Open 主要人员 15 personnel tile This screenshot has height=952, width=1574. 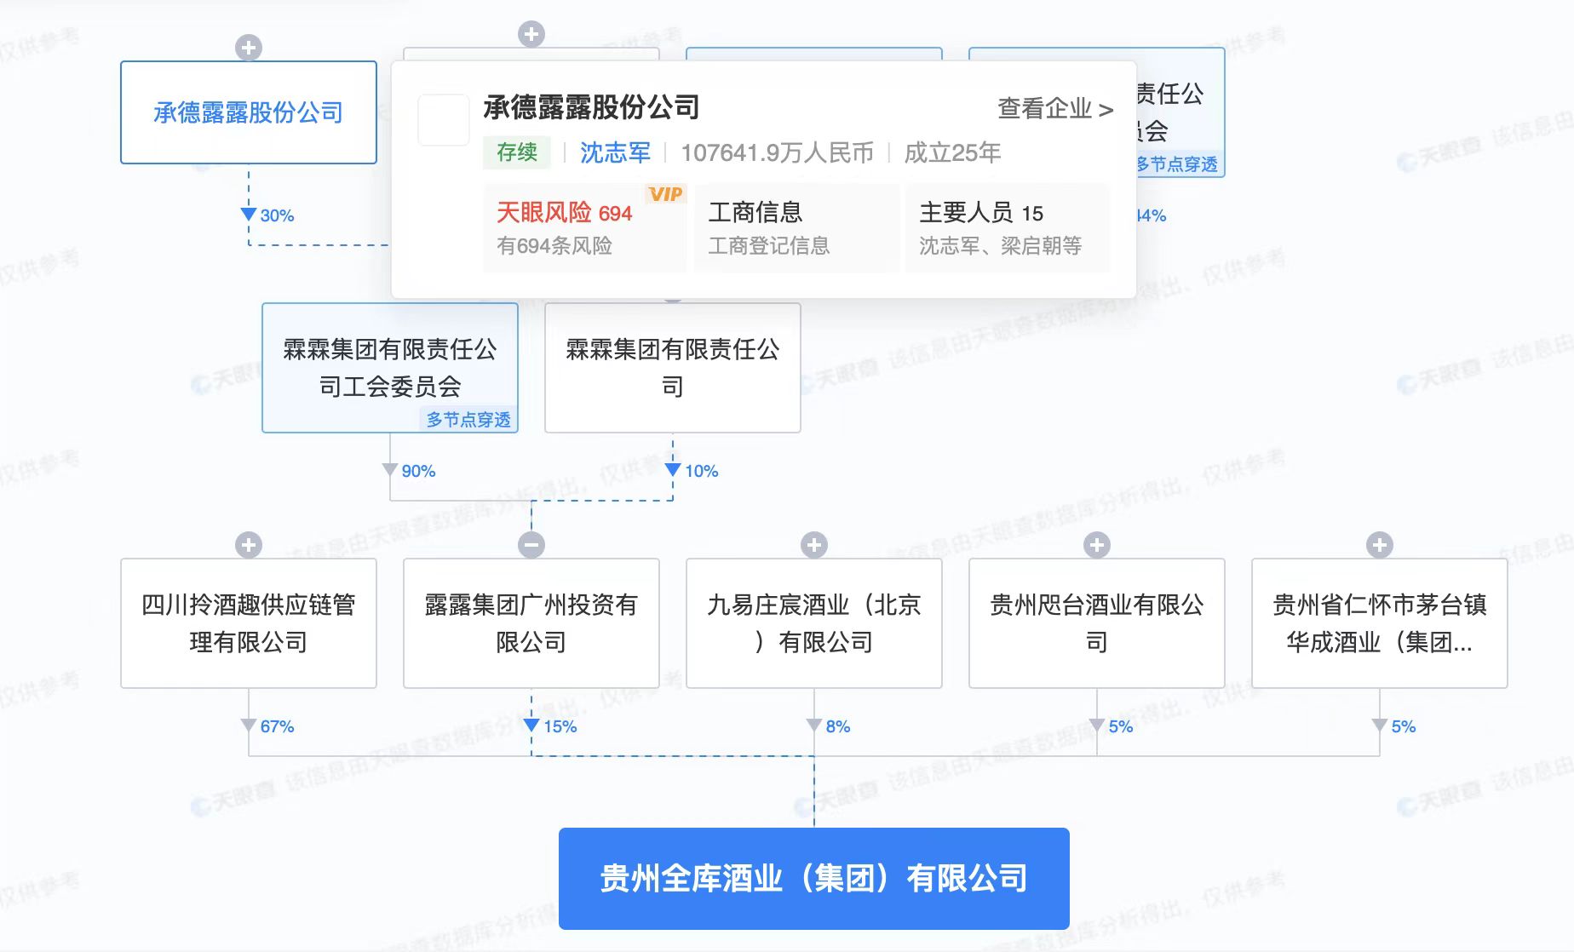click(1007, 228)
